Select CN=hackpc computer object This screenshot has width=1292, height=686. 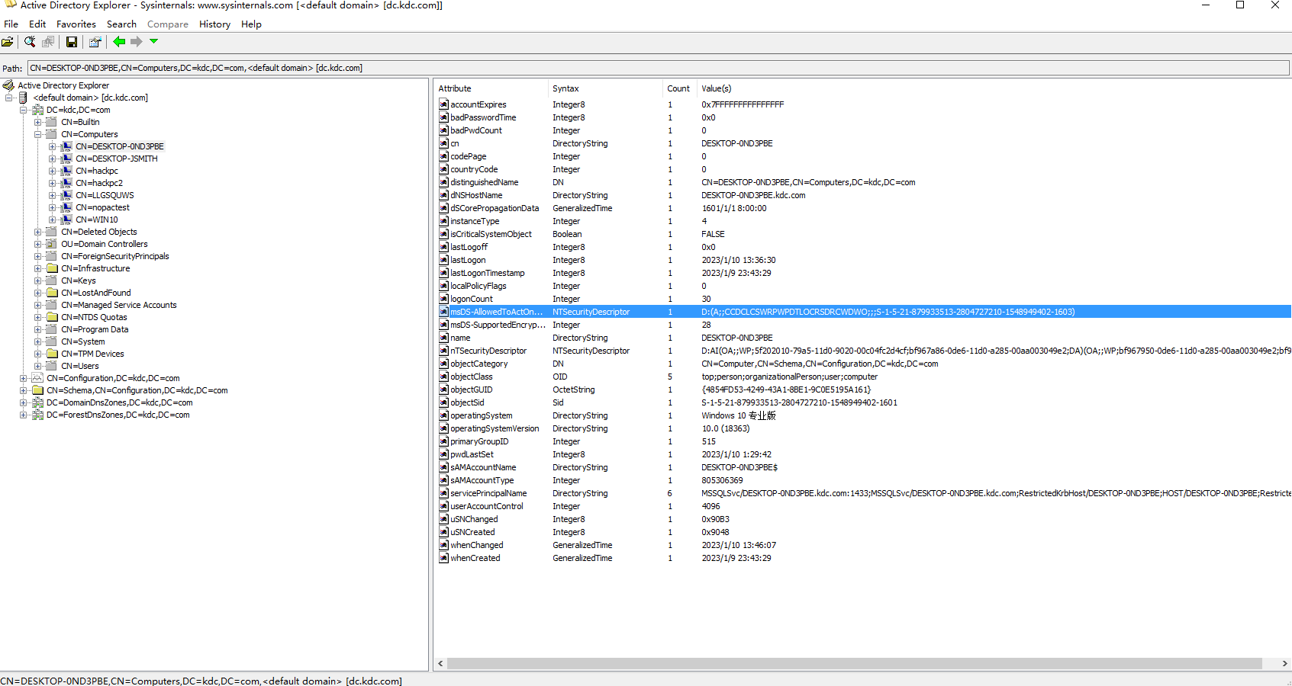tap(97, 171)
